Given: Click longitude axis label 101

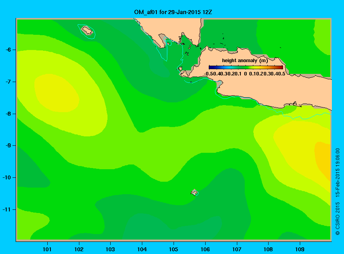Looking at the screenshot, I should tap(47, 249).
